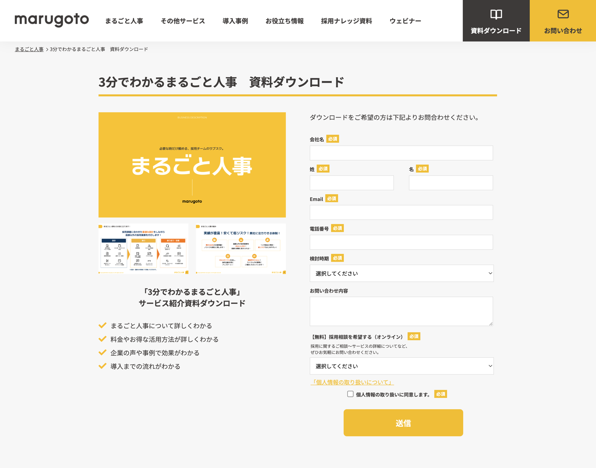The height and width of the screenshot is (468, 596).
Task: Click the text まるごと人事について詳しくわかる
Action: click(x=161, y=326)
